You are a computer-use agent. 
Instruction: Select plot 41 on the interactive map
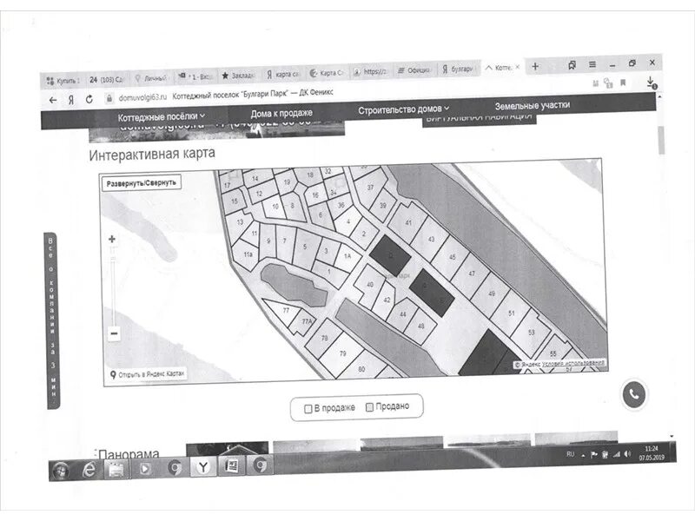408,223
